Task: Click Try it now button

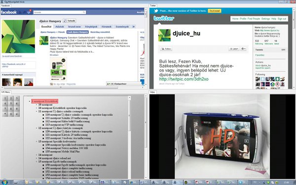Action: click(x=215, y=11)
